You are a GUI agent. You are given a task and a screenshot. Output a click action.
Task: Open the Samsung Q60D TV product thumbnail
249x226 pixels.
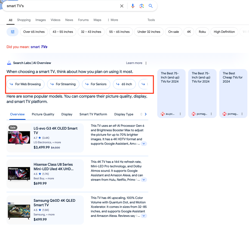[x=19, y=210]
